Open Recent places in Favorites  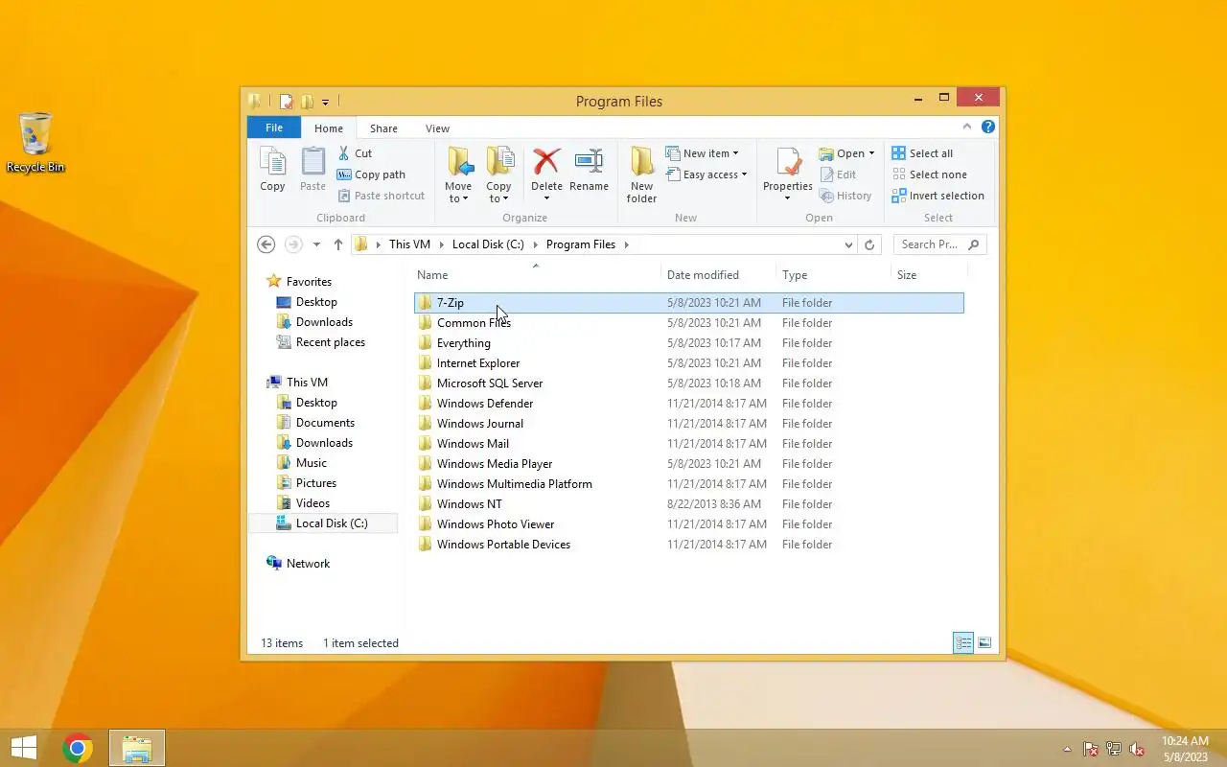point(330,342)
